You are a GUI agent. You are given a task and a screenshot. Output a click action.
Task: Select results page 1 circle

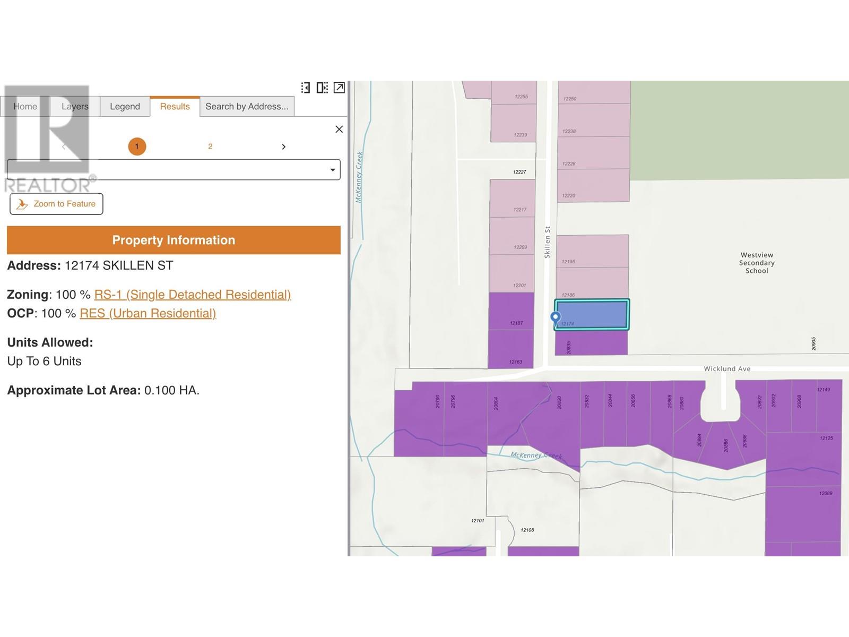tap(137, 147)
